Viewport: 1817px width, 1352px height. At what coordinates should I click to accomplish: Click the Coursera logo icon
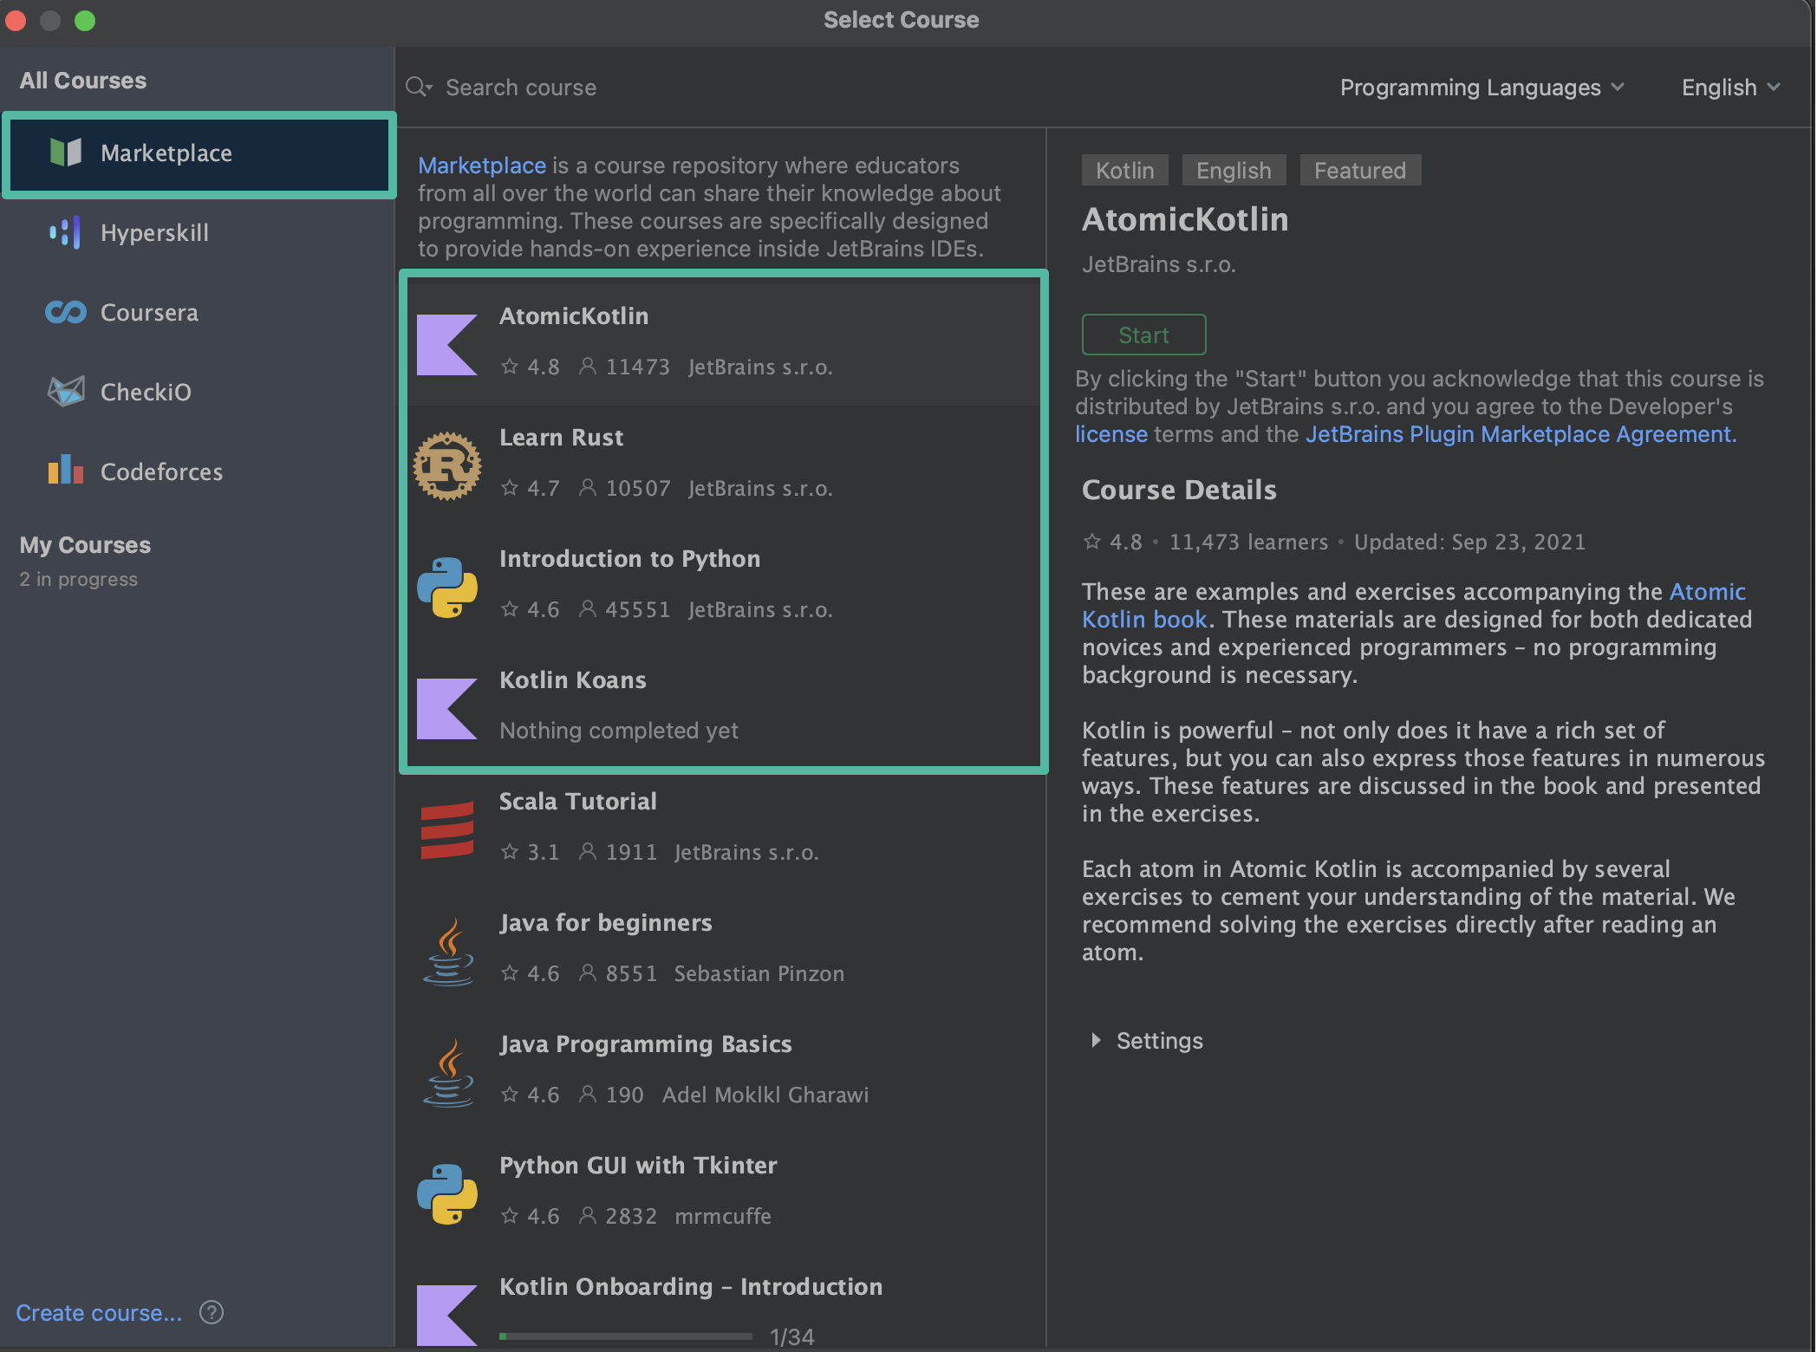point(66,312)
